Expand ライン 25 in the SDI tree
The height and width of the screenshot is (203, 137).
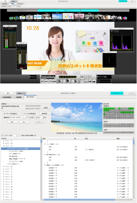point(4,179)
